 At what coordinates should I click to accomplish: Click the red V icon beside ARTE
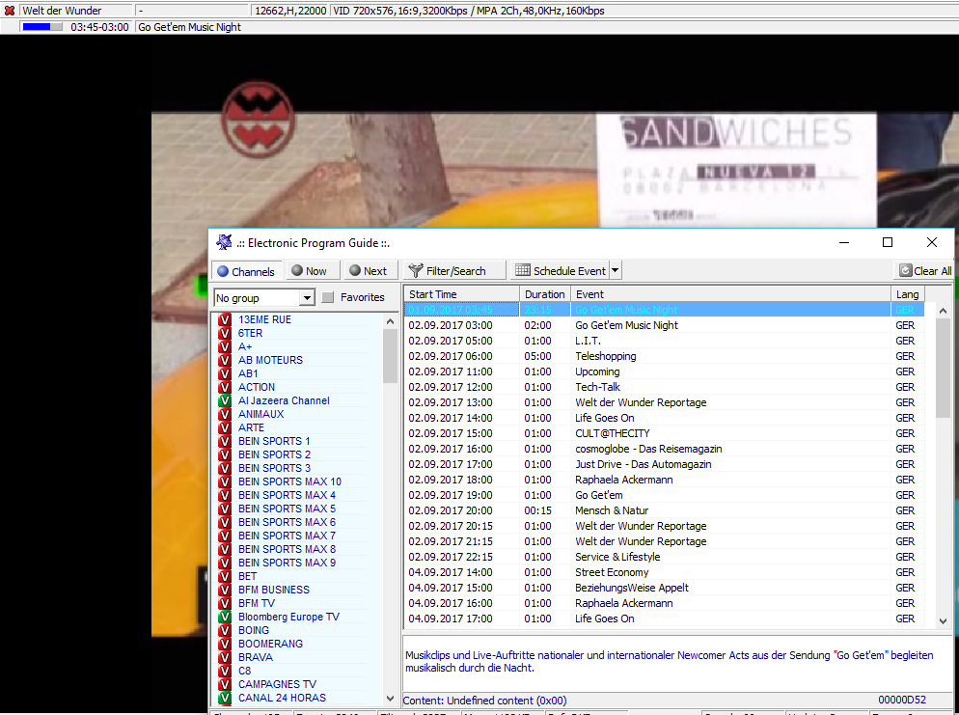[225, 427]
